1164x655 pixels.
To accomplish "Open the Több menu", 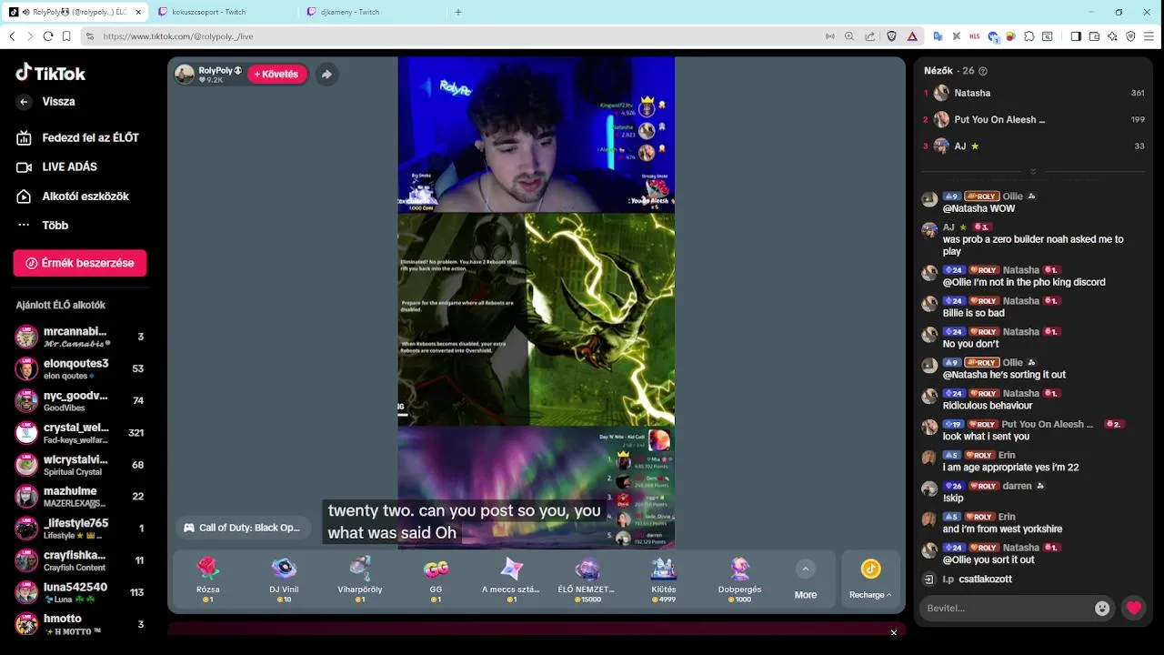I will tap(44, 225).
